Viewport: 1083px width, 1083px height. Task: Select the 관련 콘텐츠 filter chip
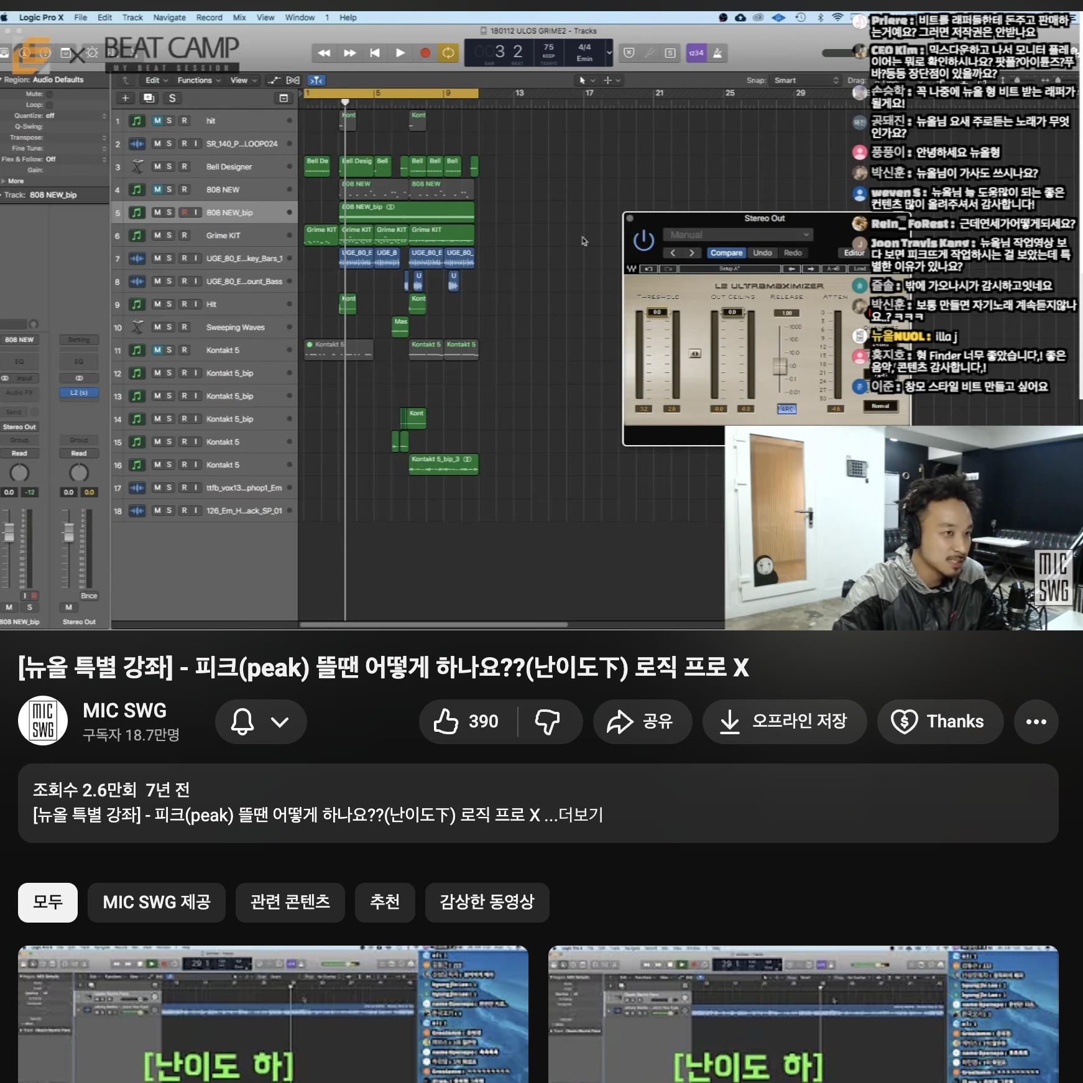(x=289, y=903)
